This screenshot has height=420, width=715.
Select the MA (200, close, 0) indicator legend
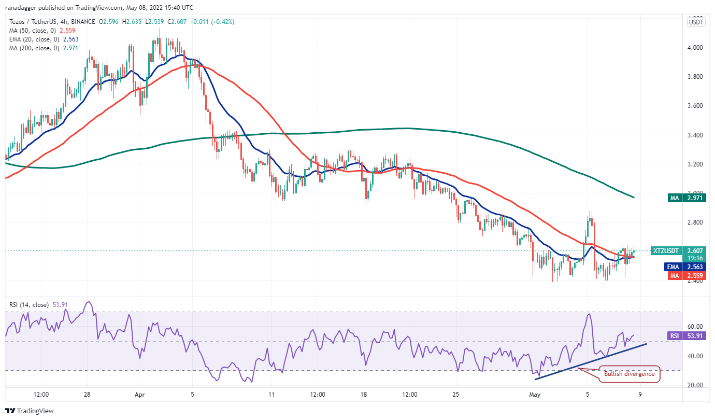coord(40,48)
